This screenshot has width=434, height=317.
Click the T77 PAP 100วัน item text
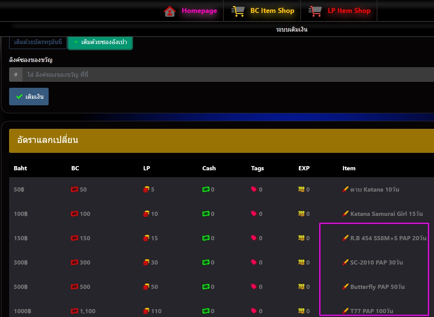[x=372, y=311]
